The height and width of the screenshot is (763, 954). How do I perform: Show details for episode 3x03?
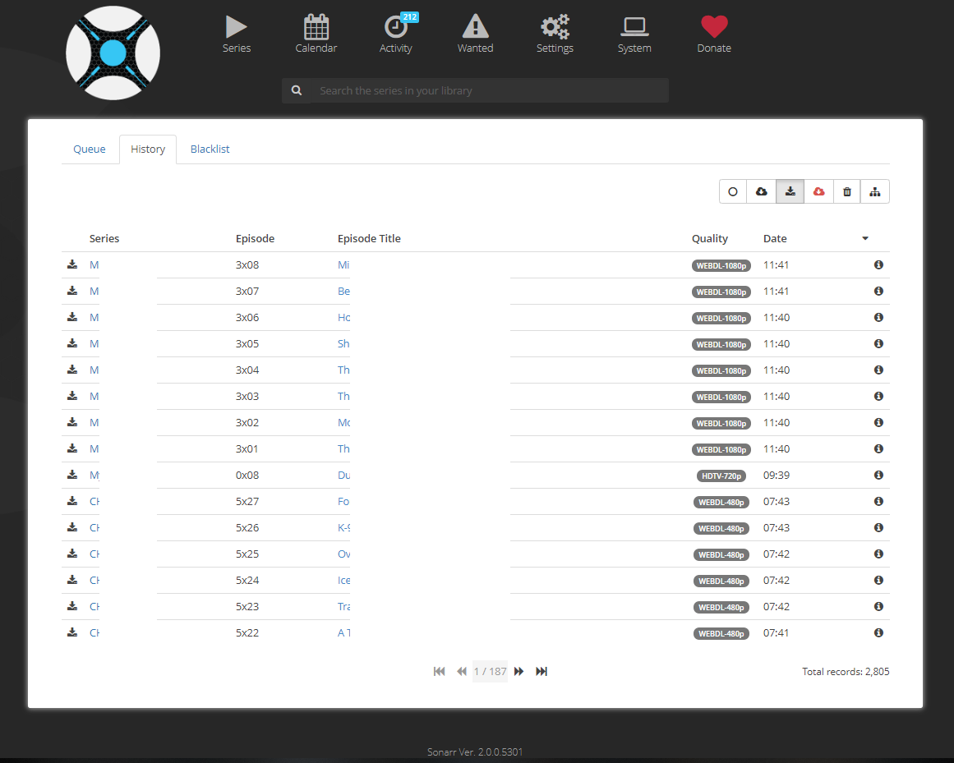878,396
